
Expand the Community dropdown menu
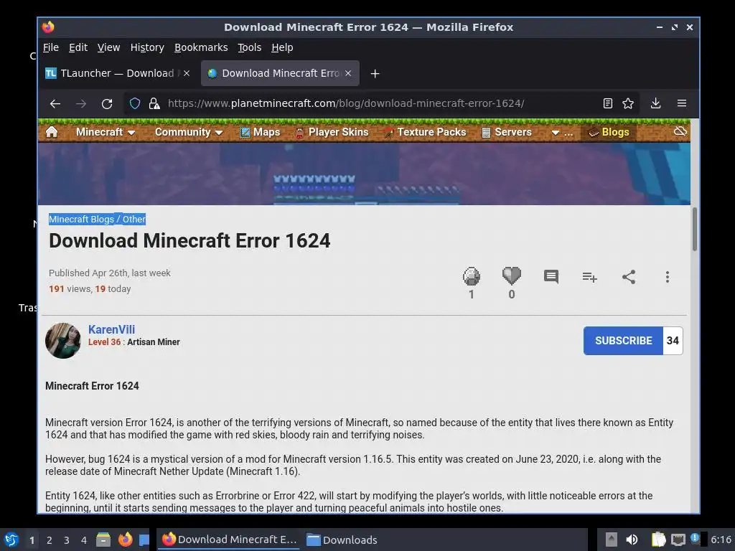point(189,132)
